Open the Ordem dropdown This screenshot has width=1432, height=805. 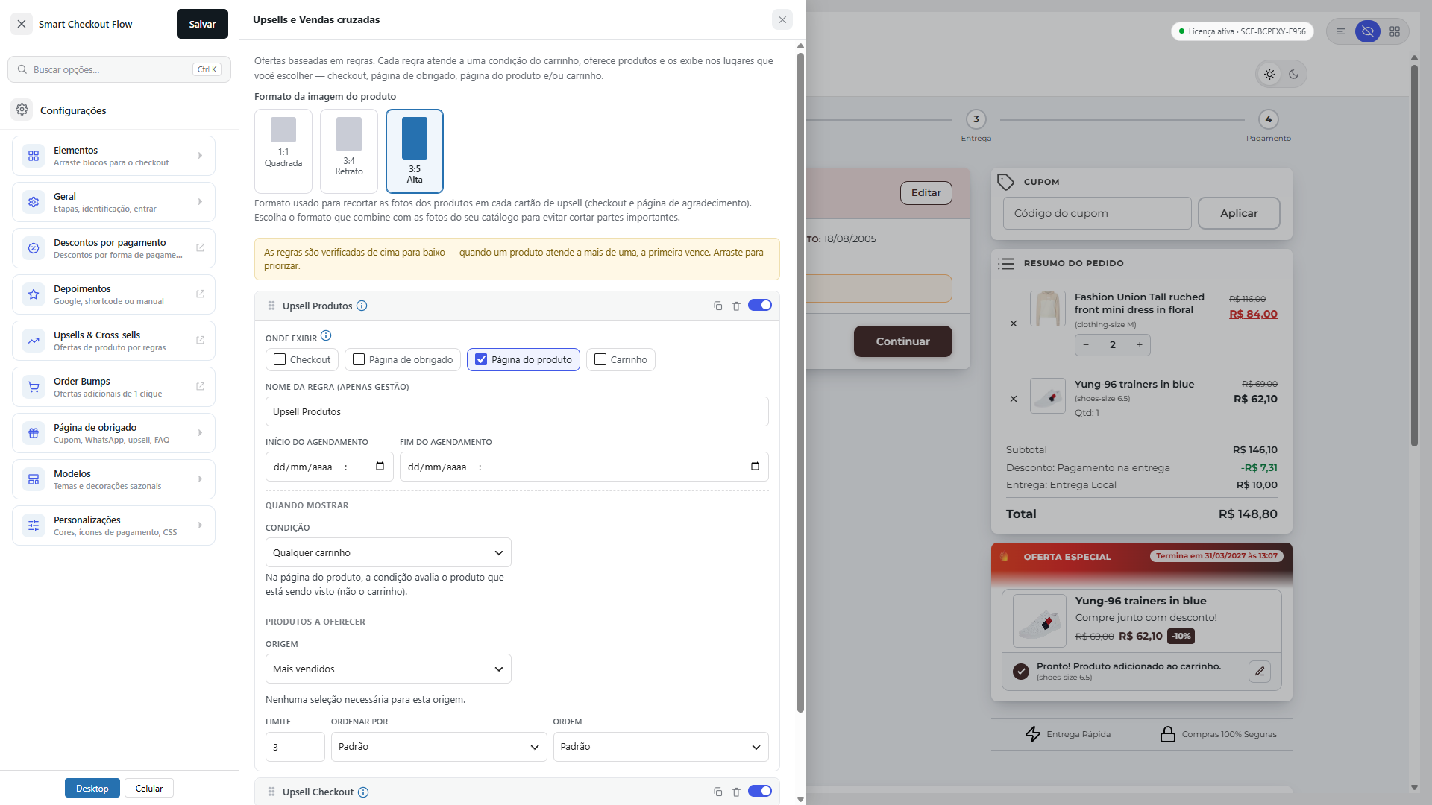tap(661, 747)
